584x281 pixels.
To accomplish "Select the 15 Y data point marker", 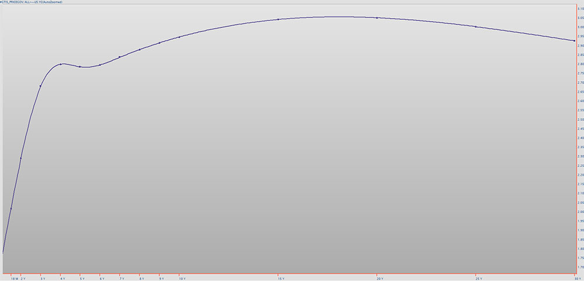I will (x=278, y=19).
